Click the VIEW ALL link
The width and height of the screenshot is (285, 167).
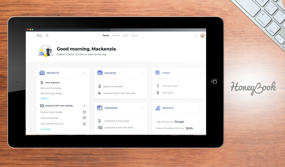[x=45, y=99]
